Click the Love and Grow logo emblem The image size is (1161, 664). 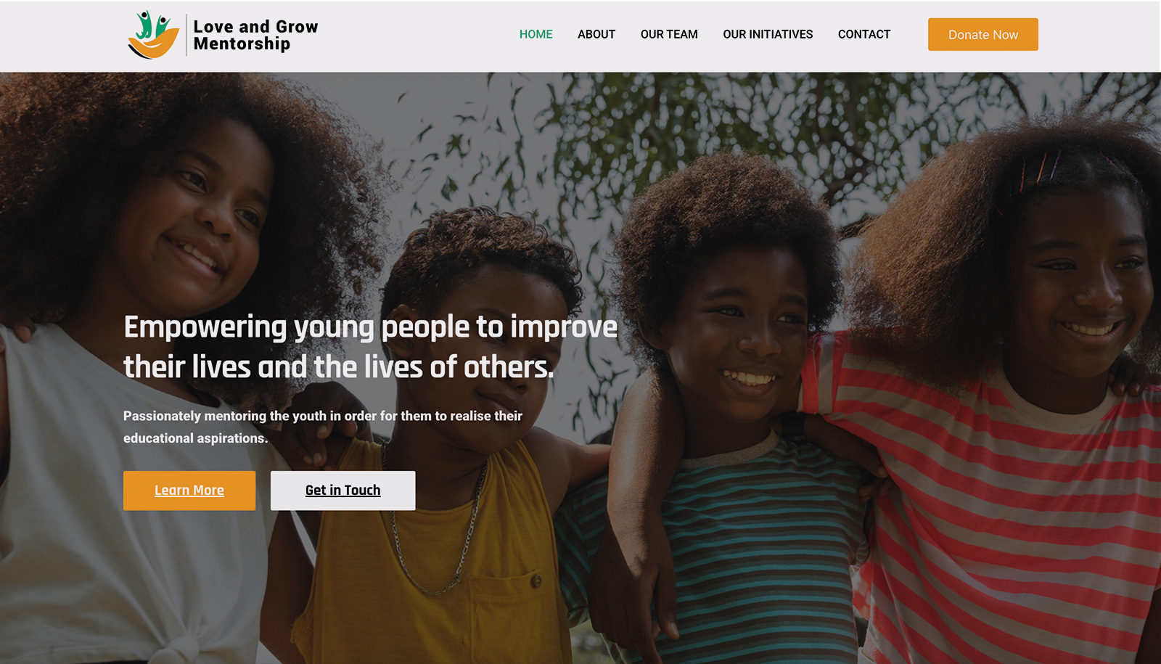153,34
